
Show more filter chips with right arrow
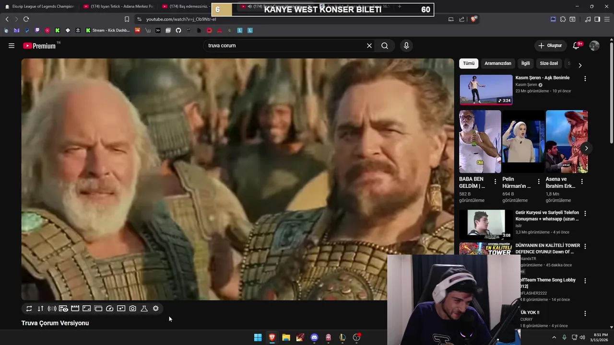pyautogui.click(x=580, y=65)
